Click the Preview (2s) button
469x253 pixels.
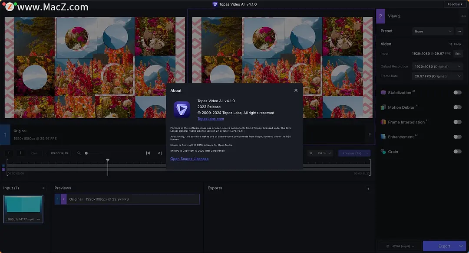point(352,153)
